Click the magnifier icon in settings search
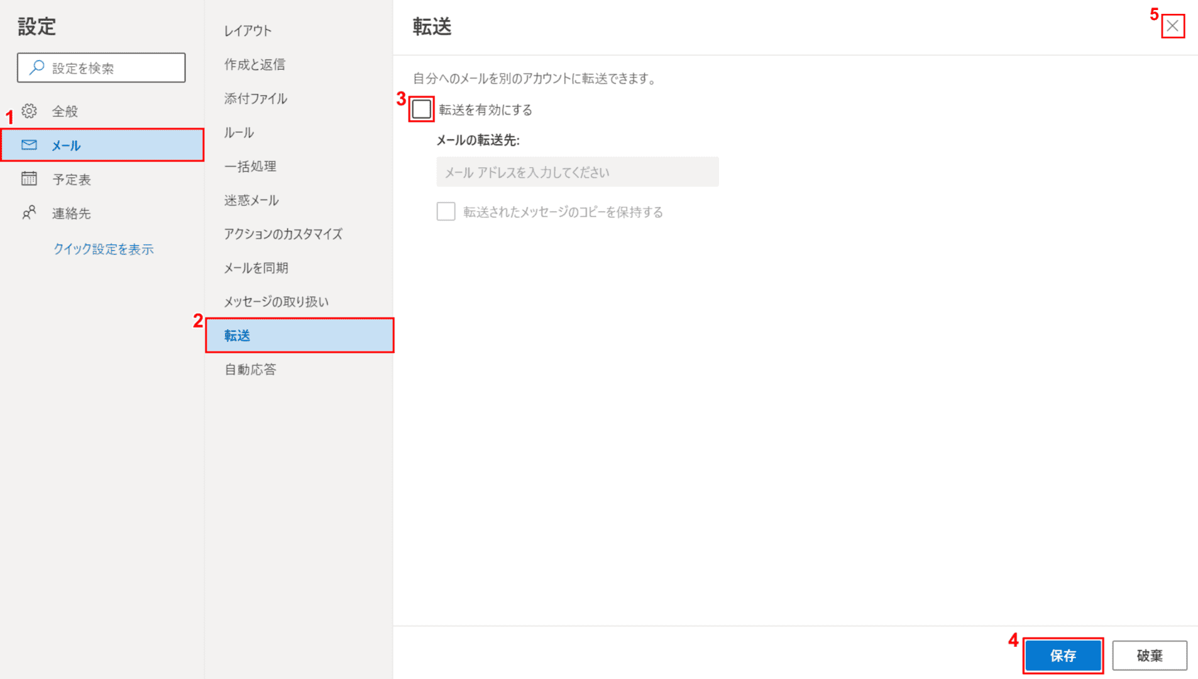1198x679 pixels. click(x=36, y=68)
